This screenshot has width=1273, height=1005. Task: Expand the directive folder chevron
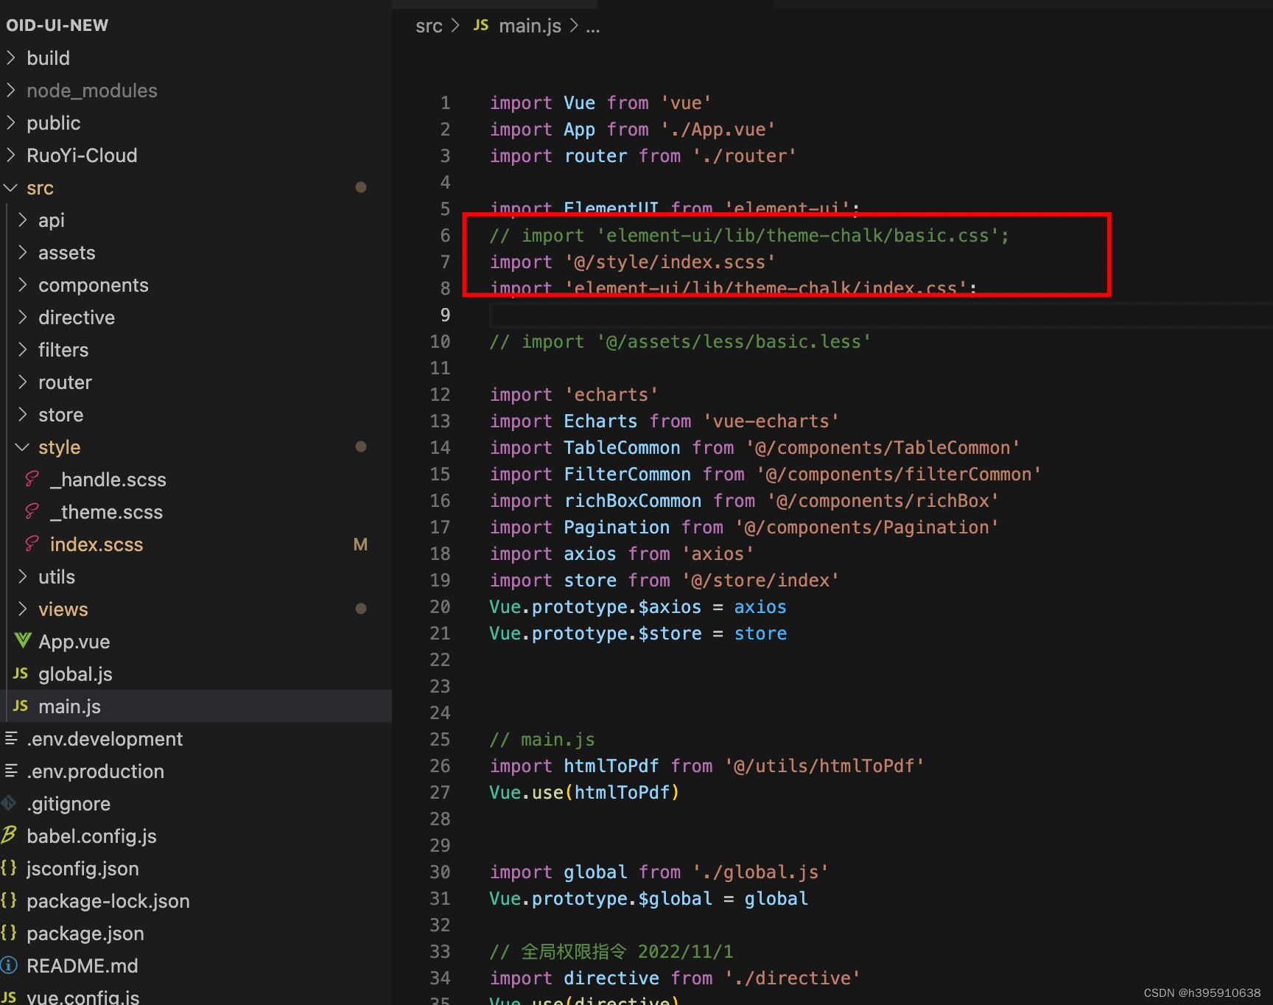(22, 317)
